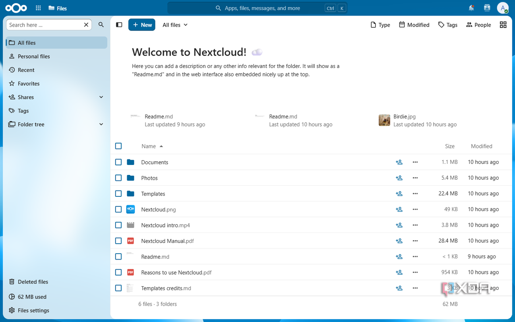Click the Documents folder icon
This screenshot has width=515, height=322.
[130, 162]
